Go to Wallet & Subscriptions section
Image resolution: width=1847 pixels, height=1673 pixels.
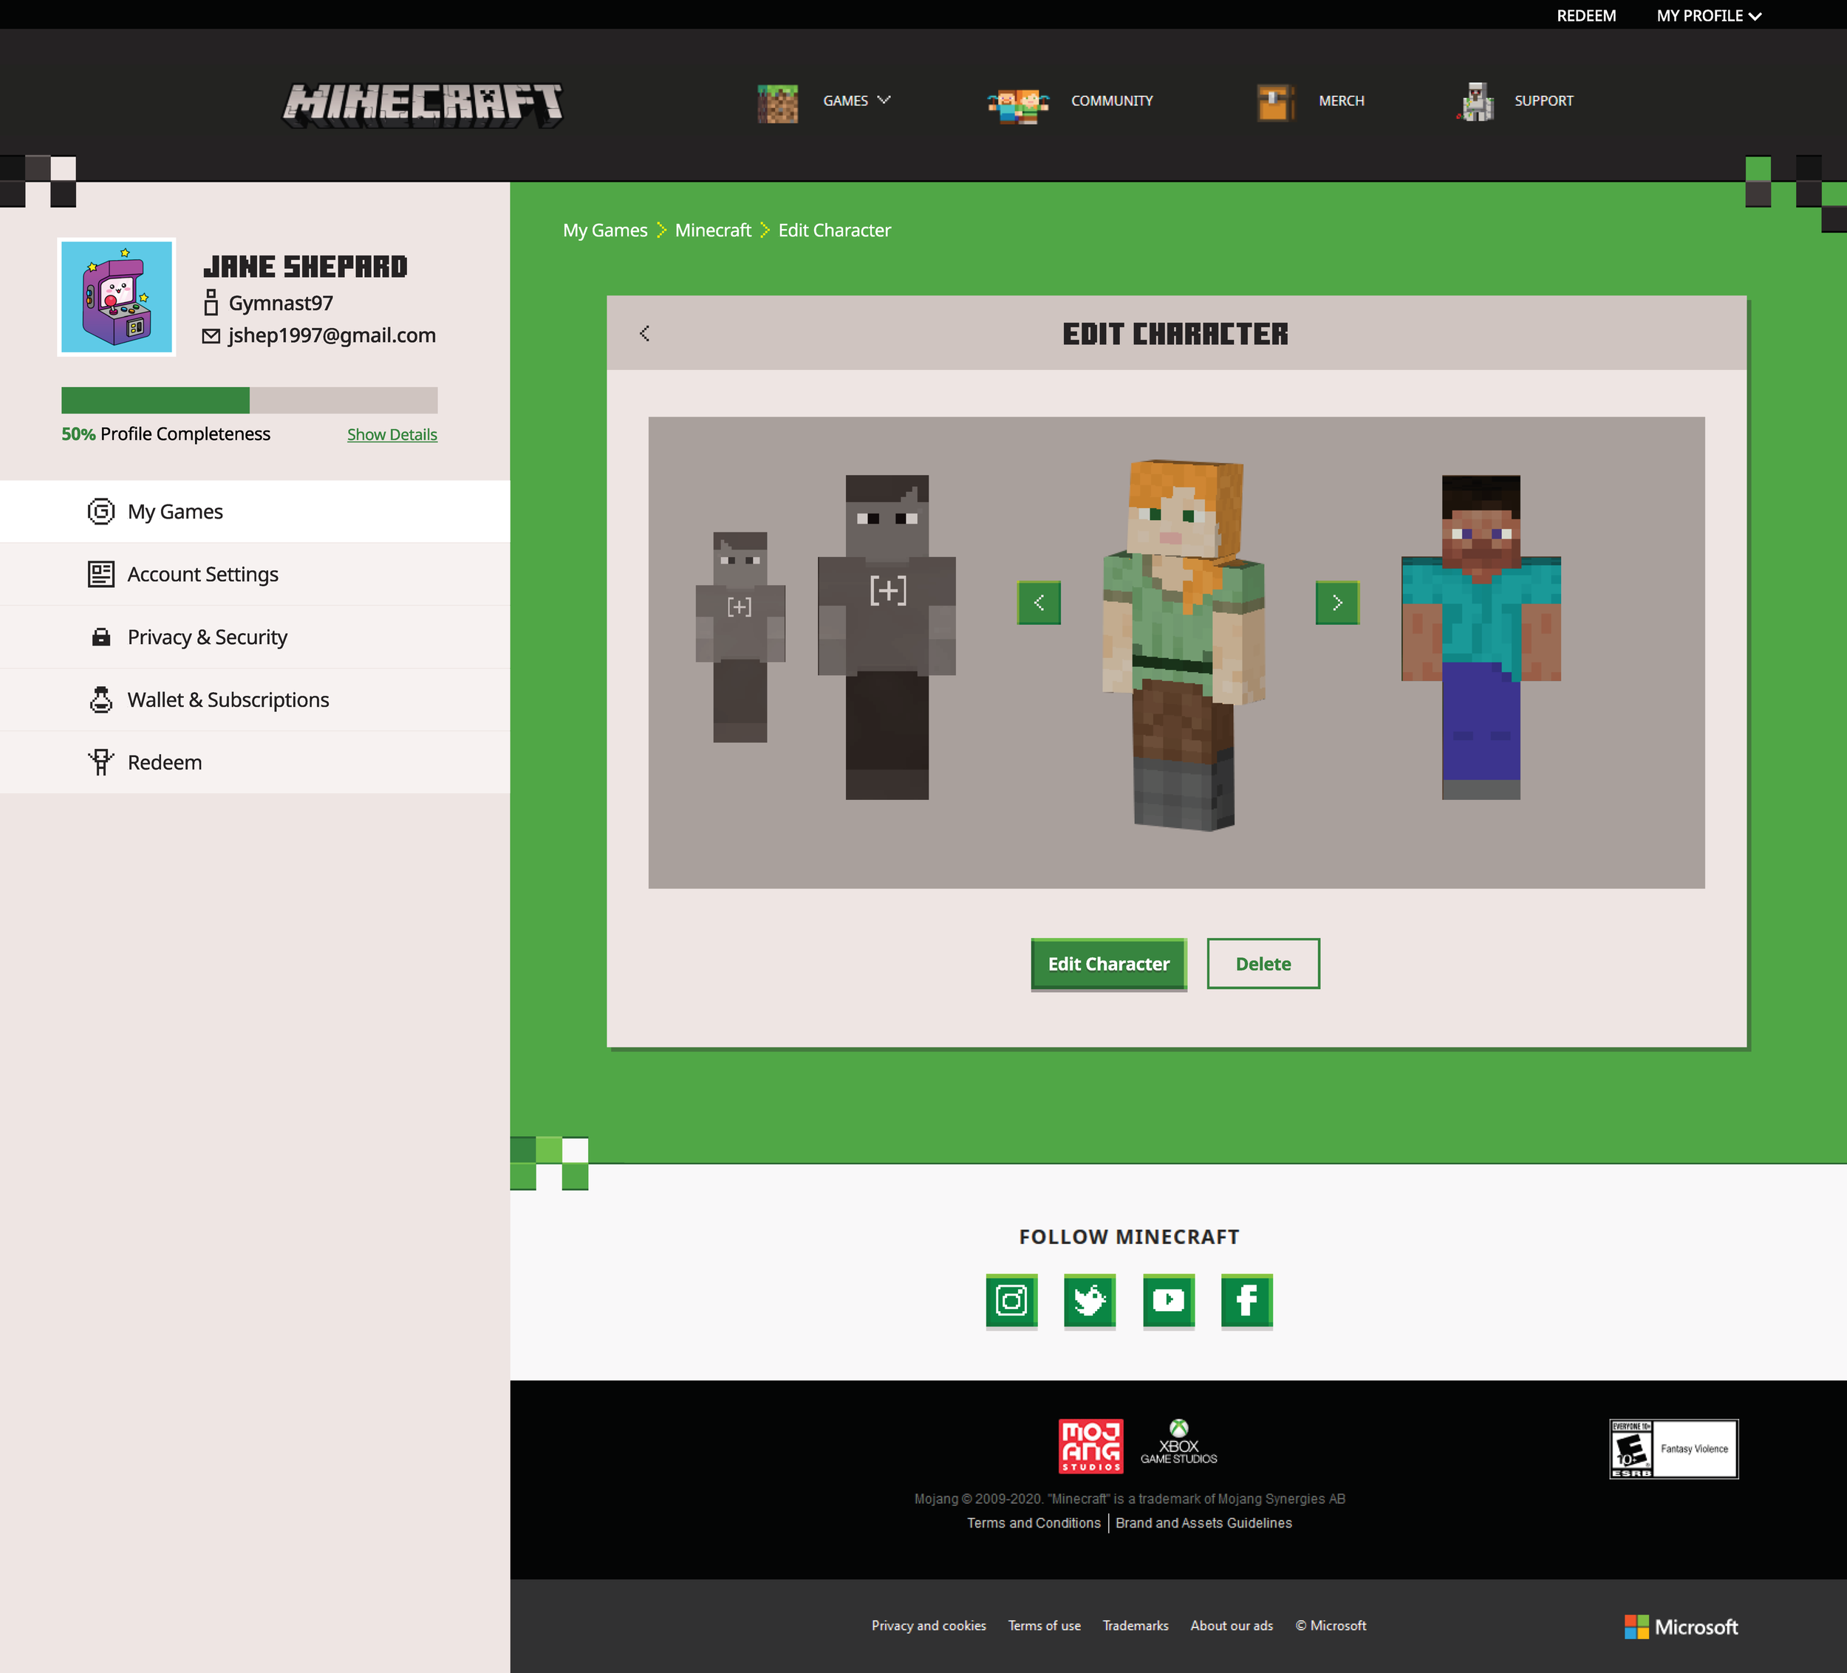(x=228, y=700)
